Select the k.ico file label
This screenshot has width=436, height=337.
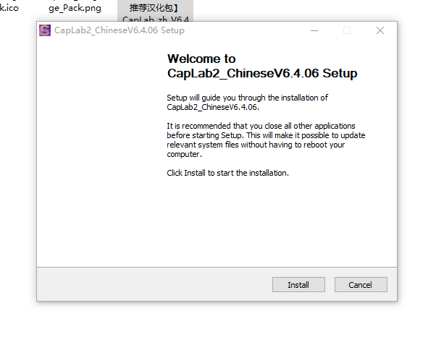coord(9,8)
